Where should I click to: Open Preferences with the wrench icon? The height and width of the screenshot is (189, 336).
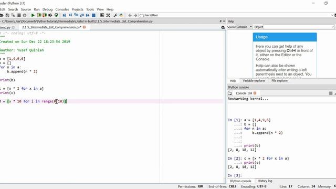pyautogui.click(x=115, y=15)
